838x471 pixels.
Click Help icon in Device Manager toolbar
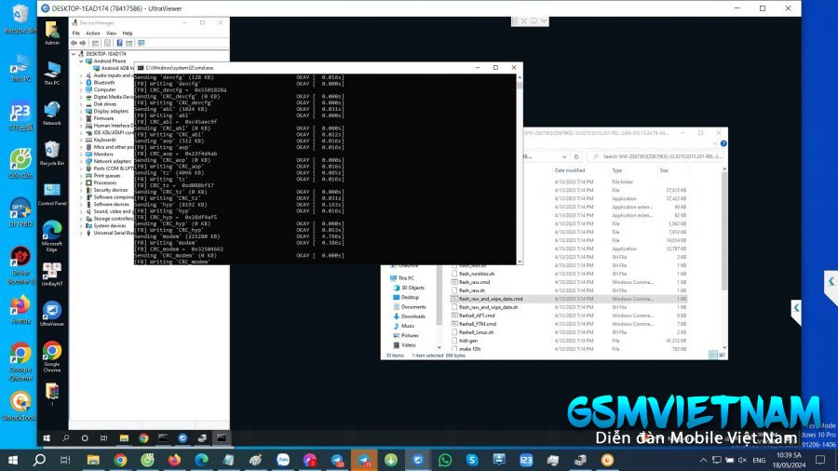(119, 43)
